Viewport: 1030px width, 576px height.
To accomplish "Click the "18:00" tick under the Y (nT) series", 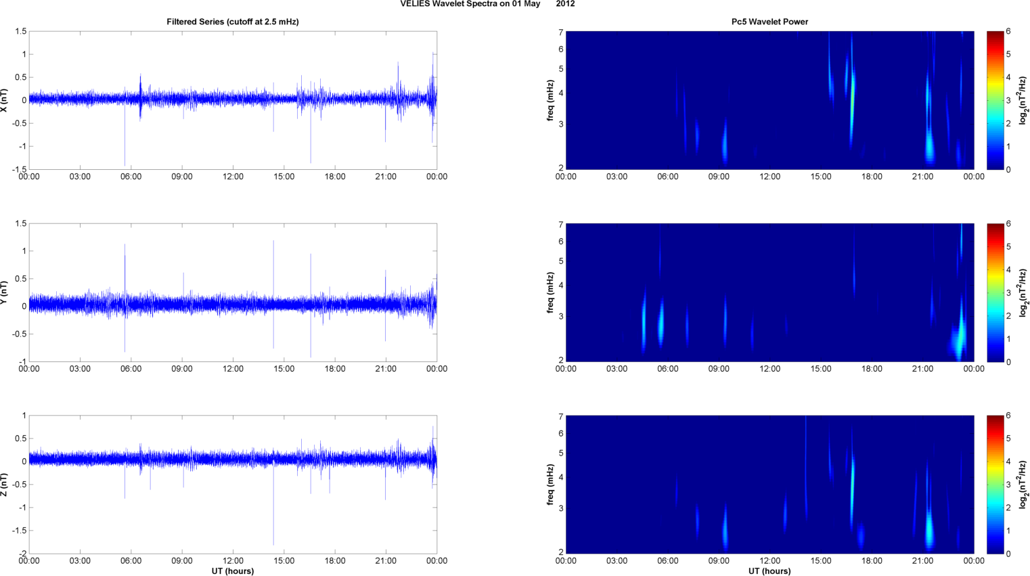I will (x=335, y=369).
